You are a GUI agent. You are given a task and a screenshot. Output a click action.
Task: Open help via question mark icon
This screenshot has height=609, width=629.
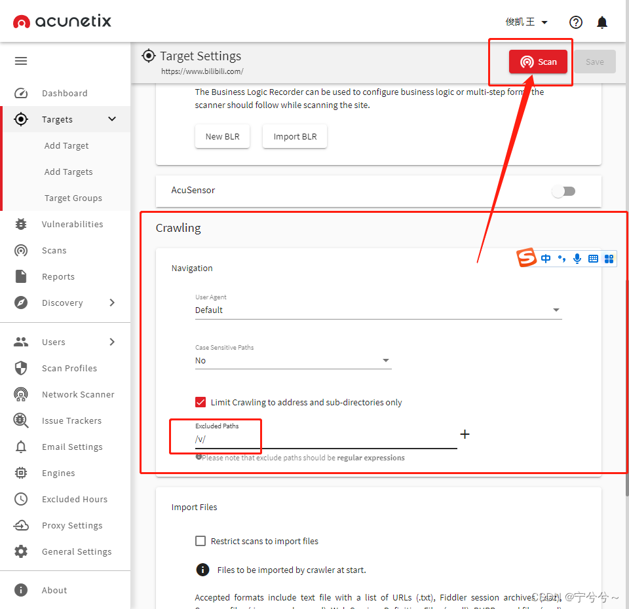[576, 22]
